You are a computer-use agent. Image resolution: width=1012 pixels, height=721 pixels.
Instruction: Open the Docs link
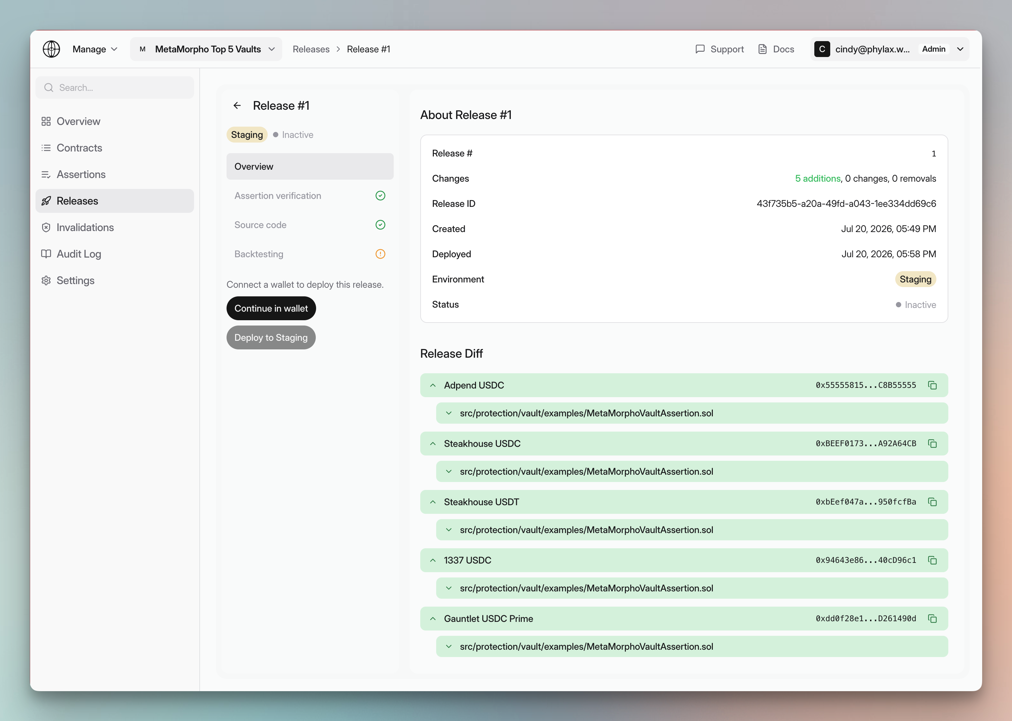[776, 49]
